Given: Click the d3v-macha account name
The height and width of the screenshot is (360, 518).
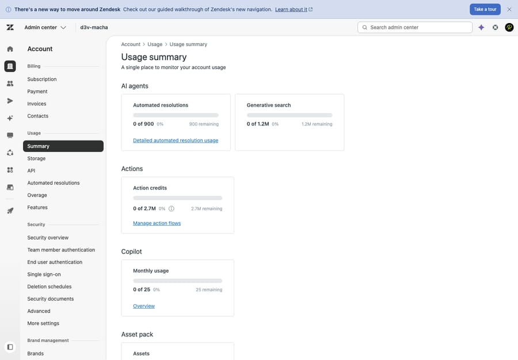Looking at the screenshot, I should pos(94,28).
